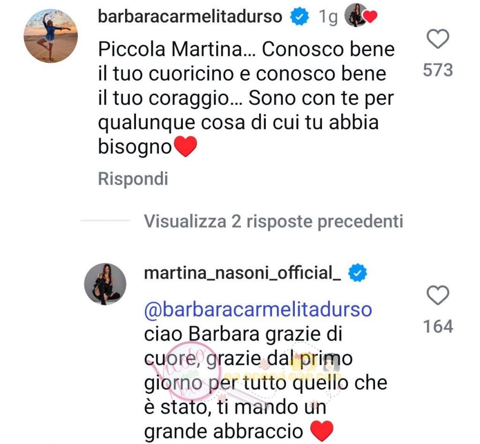480x444 pixels.
Task: Open martina_nasoni_official_'s profile picture
Action: point(105,284)
